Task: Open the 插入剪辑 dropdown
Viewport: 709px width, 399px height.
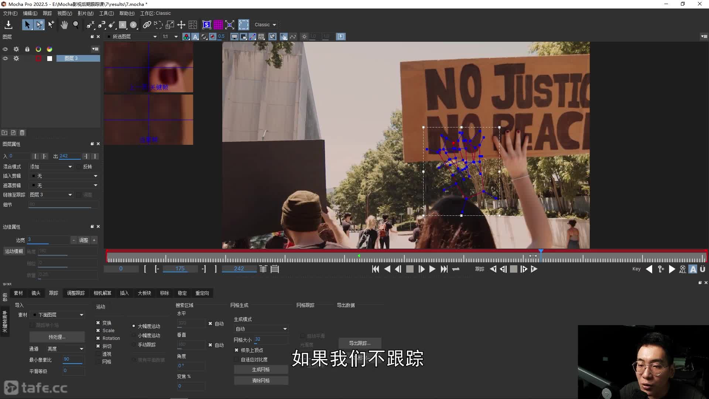Action: (x=64, y=176)
